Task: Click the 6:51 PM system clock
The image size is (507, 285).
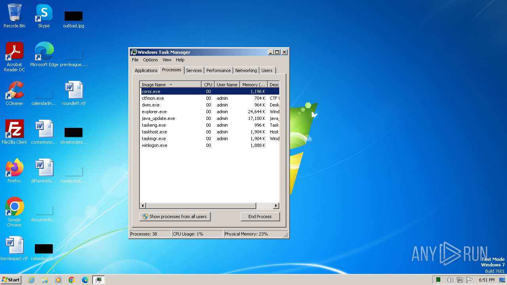Action: (486, 280)
